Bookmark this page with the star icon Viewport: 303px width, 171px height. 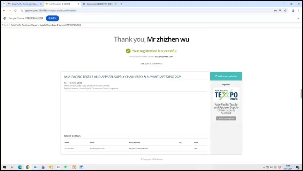[x=285, y=11]
